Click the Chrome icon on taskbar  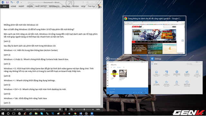[75, 113]
